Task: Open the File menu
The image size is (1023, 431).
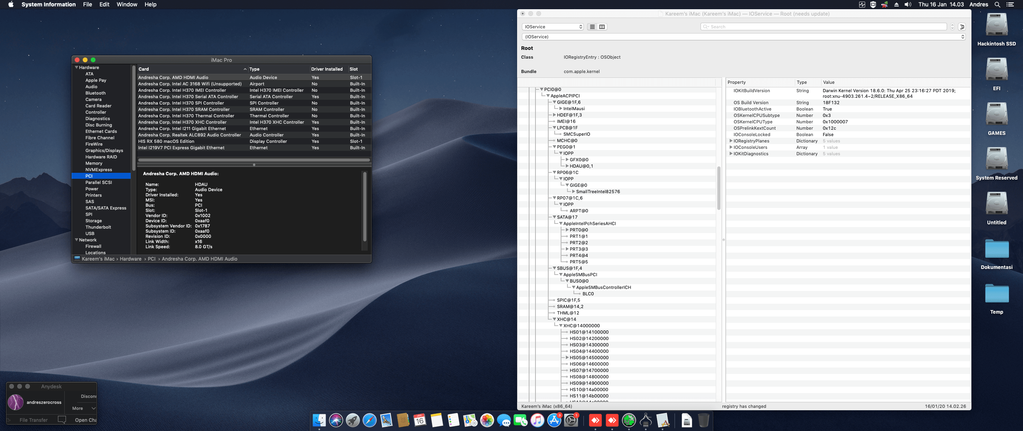Action: (x=87, y=4)
